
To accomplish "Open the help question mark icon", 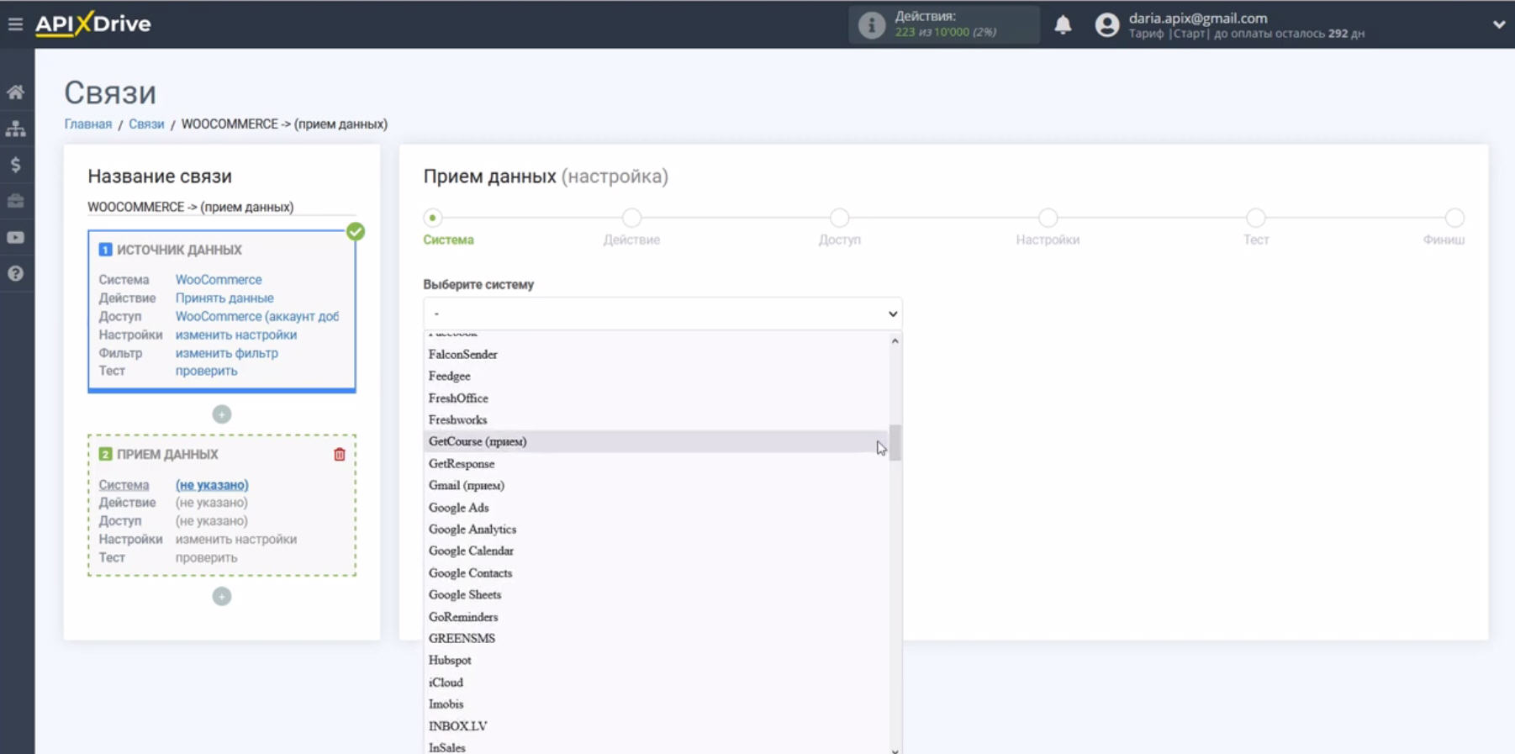I will pos(16,274).
